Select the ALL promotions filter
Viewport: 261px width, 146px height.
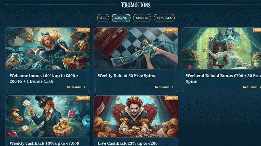click(103, 18)
